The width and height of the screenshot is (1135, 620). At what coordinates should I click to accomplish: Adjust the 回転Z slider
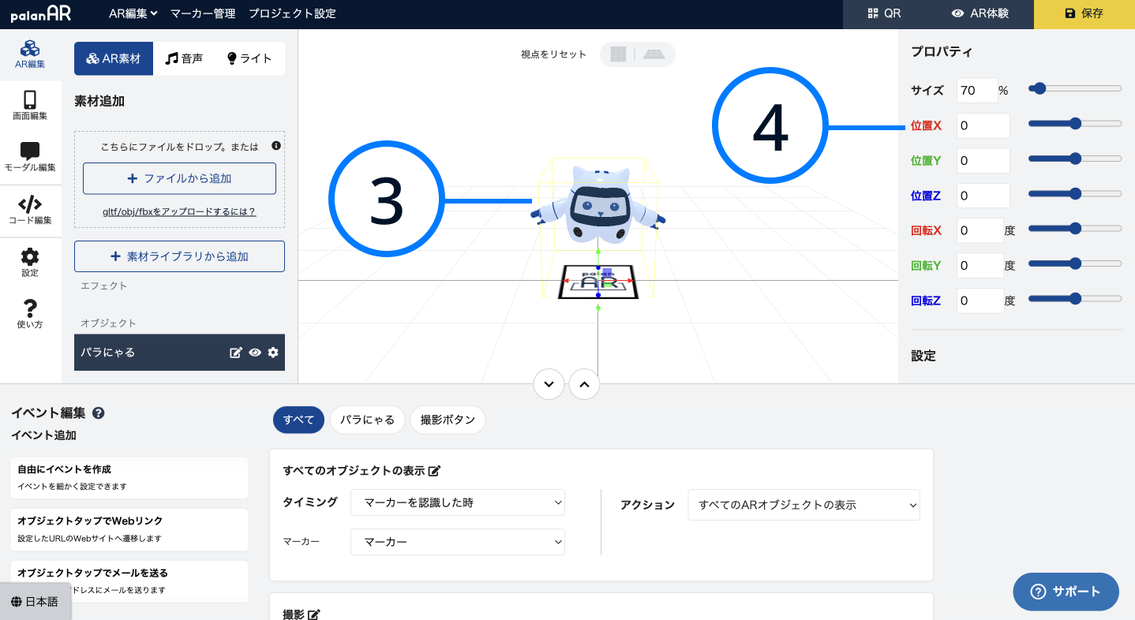(x=1075, y=298)
